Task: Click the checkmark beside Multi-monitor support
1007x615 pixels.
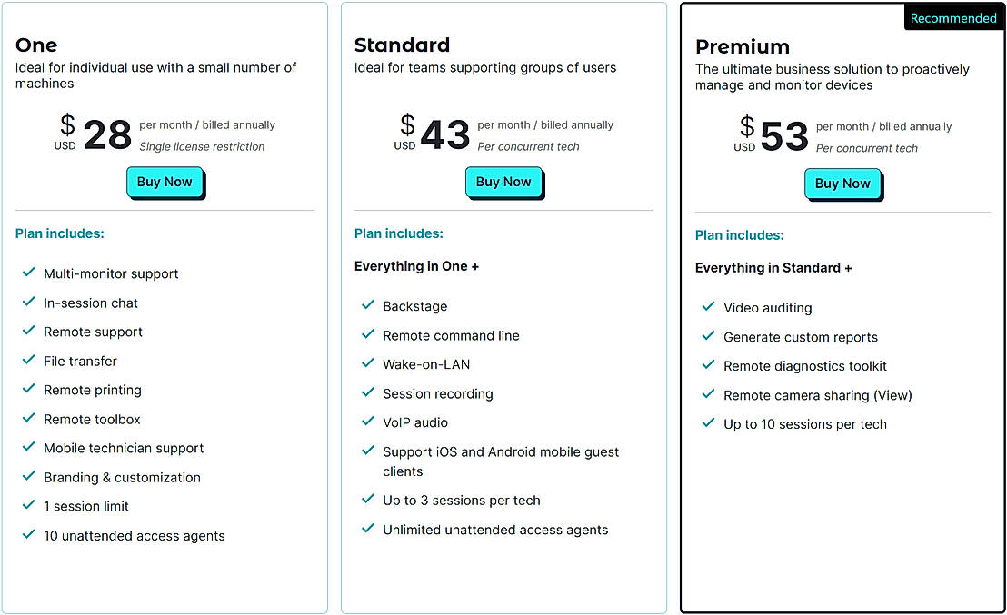Action: pyautogui.click(x=28, y=273)
